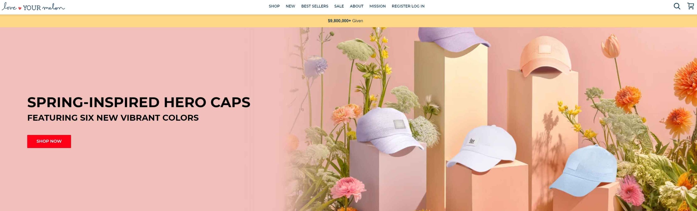697x211 pixels.
Task: Visit the MISSION page link
Action: pyautogui.click(x=377, y=6)
